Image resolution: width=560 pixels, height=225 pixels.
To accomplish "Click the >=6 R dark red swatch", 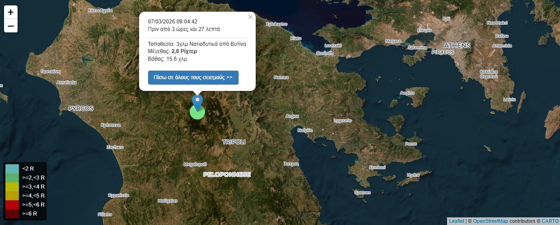I will (12, 214).
